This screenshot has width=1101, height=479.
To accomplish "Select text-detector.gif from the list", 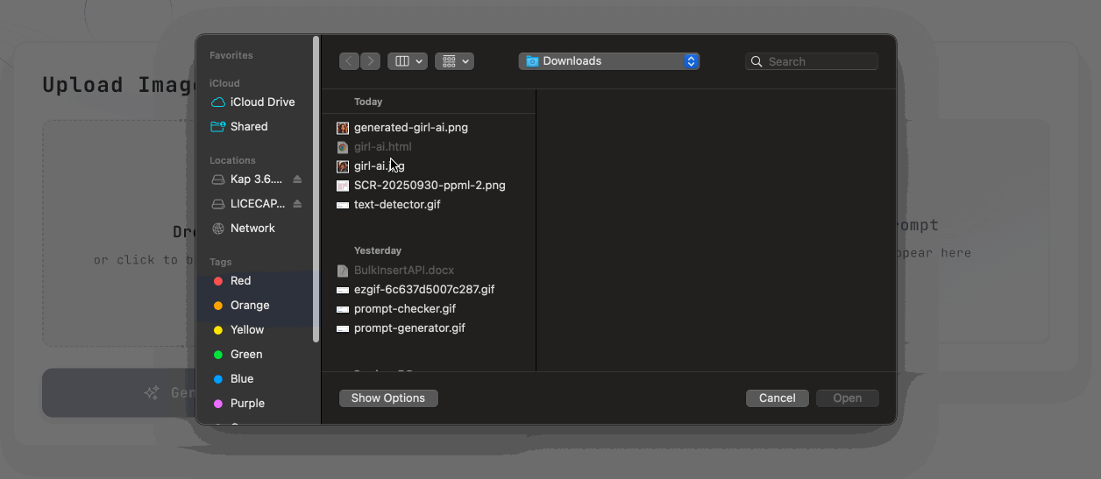I will click(x=396, y=205).
